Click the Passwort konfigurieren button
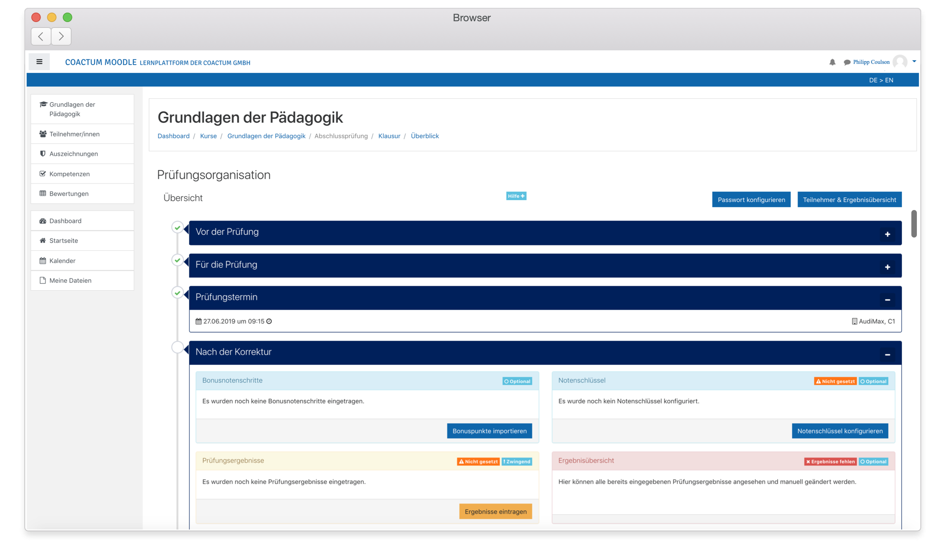Viewport: 944px width, 549px height. 751,199
